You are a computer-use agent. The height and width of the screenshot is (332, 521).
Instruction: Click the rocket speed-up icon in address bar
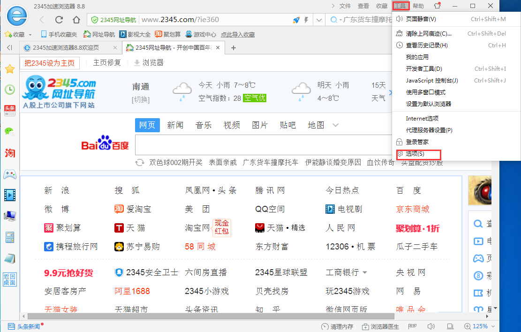pos(296,20)
